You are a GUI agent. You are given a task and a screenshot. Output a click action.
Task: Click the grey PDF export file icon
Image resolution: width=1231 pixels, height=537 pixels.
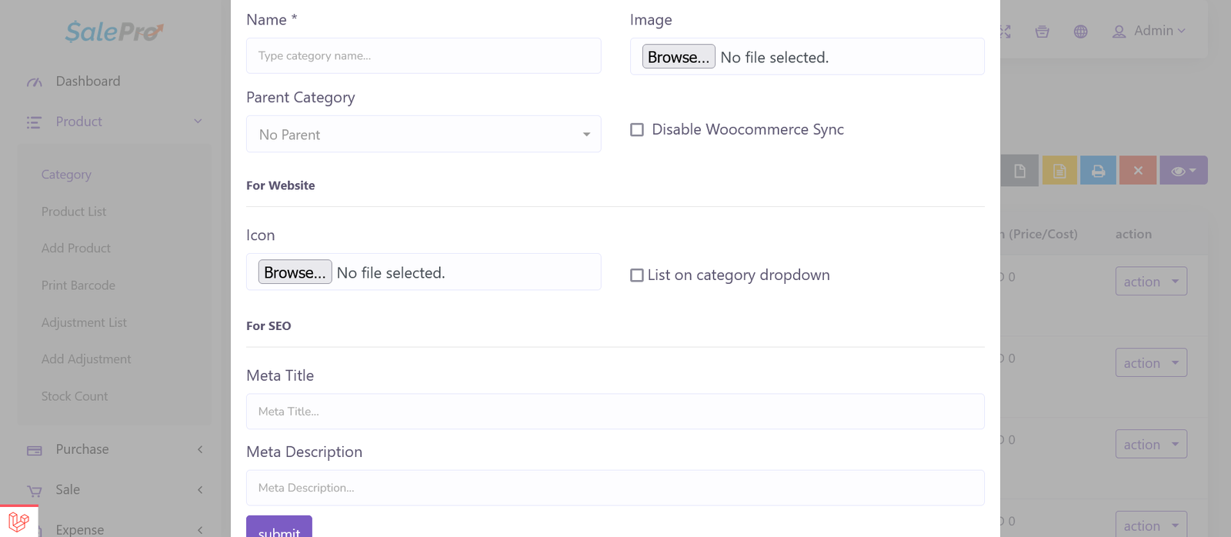[1020, 171]
